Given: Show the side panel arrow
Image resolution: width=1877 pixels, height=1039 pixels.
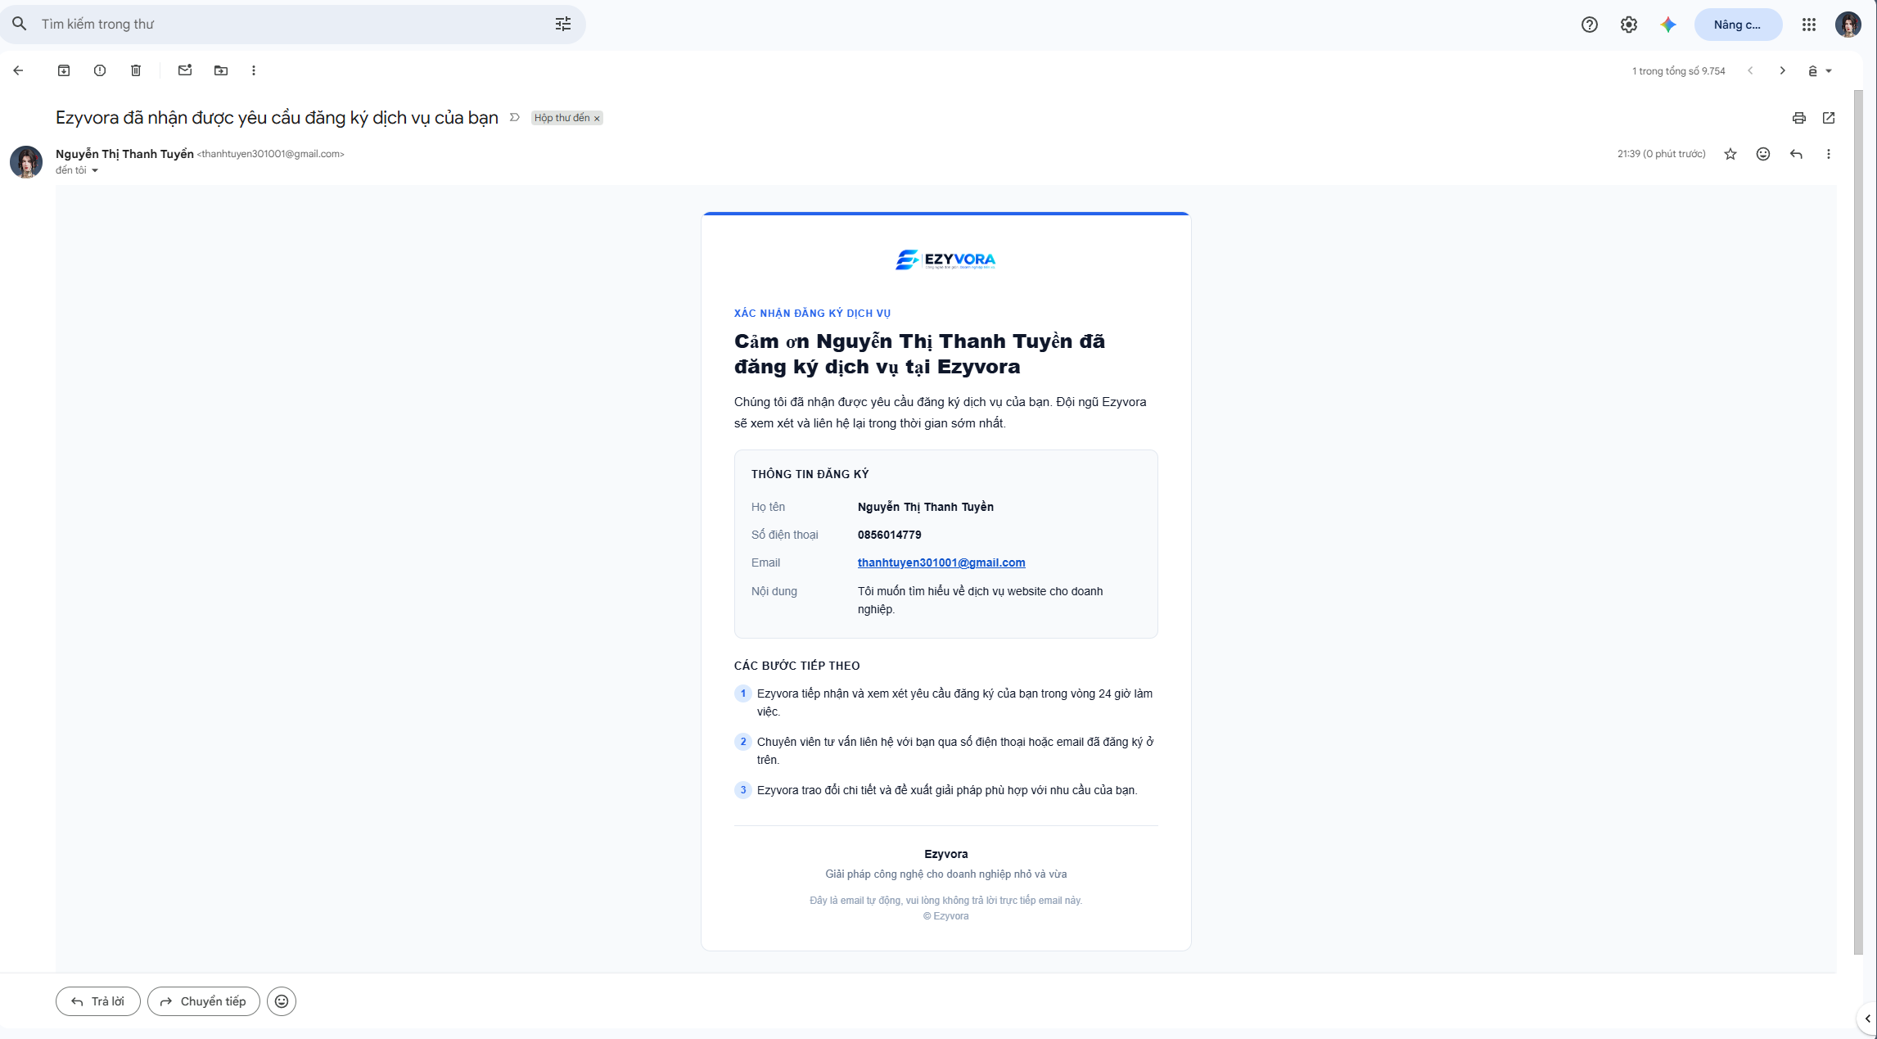Looking at the screenshot, I should coord(1867,1019).
